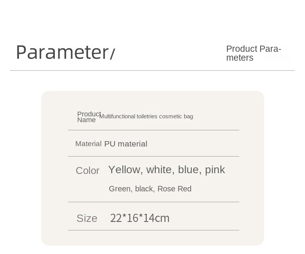Click the word white in colors
This screenshot has width=305, height=254.
click(x=159, y=170)
